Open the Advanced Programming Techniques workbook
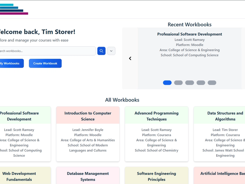 156,133
